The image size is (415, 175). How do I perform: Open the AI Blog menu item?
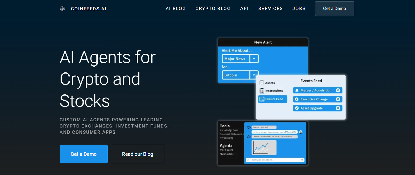point(176,9)
